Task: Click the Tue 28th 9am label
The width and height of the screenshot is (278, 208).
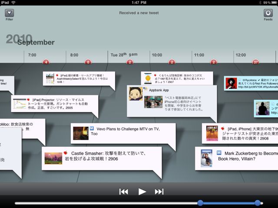Action: 124,55
